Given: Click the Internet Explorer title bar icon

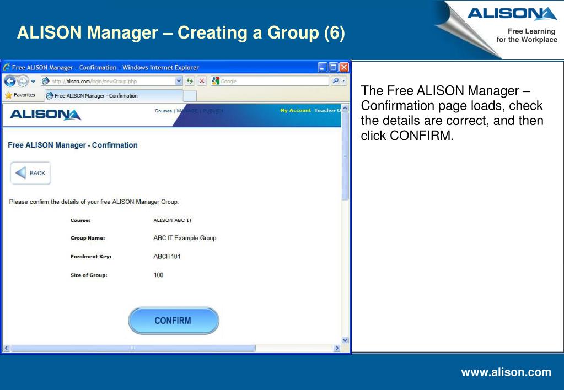Looking at the screenshot, I should pyautogui.click(x=7, y=67).
